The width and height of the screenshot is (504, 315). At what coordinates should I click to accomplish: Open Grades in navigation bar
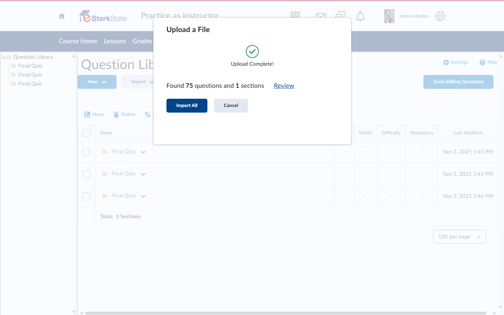tap(142, 41)
